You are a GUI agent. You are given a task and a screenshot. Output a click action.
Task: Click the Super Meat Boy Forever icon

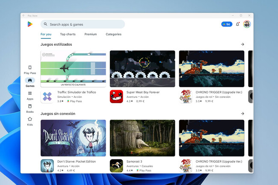(116, 97)
